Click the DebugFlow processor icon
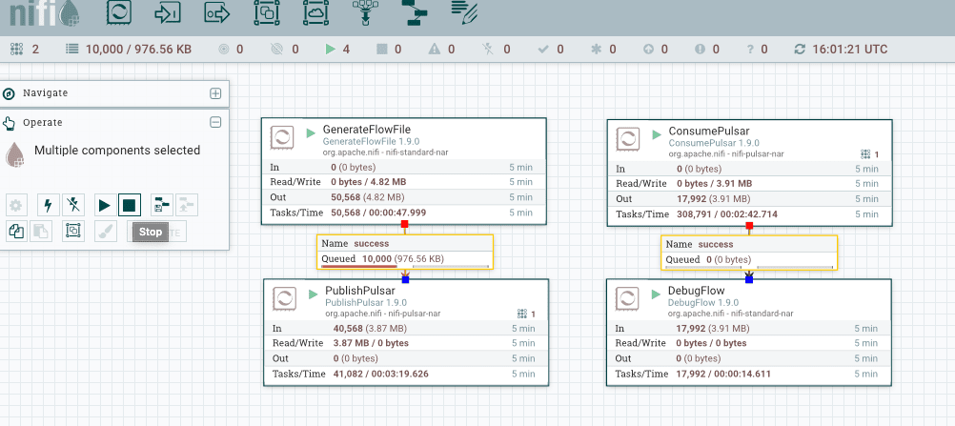This screenshot has height=426, width=955. [628, 300]
